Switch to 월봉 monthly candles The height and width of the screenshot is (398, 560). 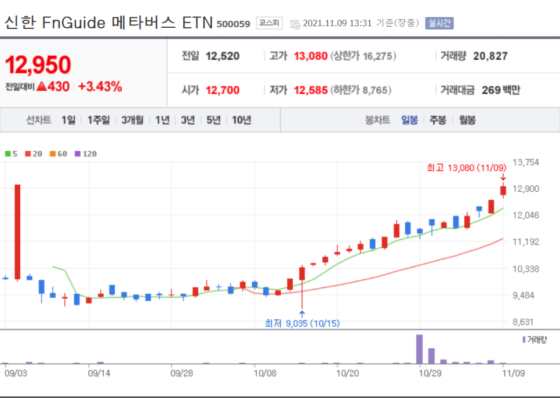pyautogui.click(x=467, y=120)
